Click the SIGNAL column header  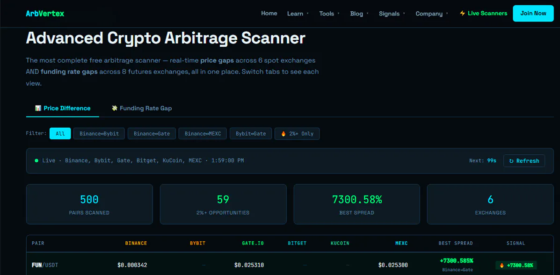(x=516, y=243)
